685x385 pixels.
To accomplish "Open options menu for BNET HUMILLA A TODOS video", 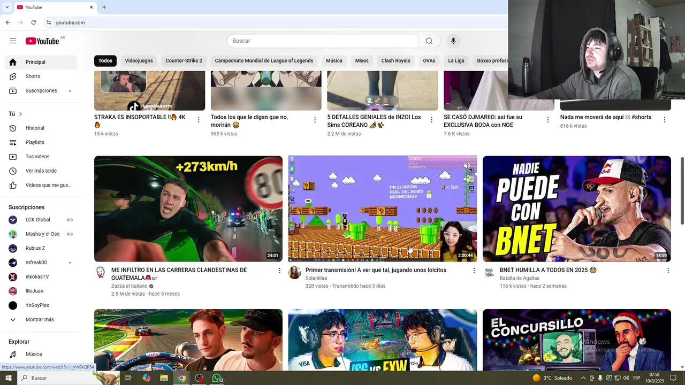I will coord(667,271).
